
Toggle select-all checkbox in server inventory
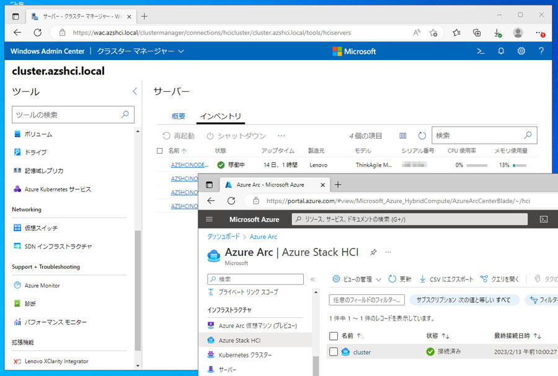(160, 151)
